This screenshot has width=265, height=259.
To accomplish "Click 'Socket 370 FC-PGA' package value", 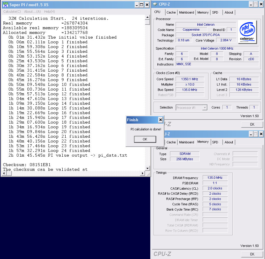I will (x=206, y=35).
